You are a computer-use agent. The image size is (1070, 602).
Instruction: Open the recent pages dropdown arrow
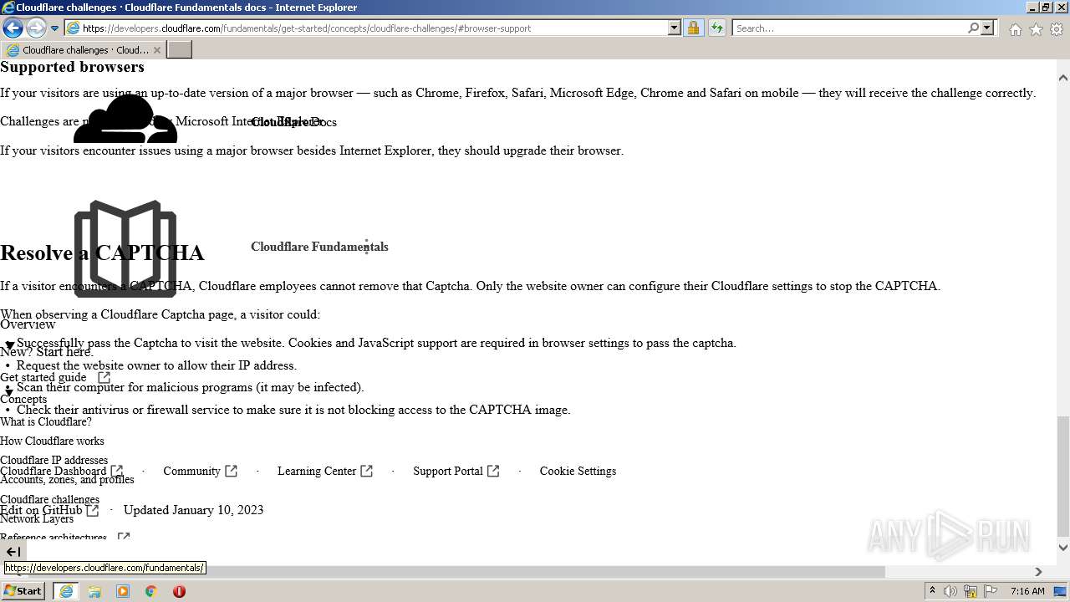tap(55, 28)
